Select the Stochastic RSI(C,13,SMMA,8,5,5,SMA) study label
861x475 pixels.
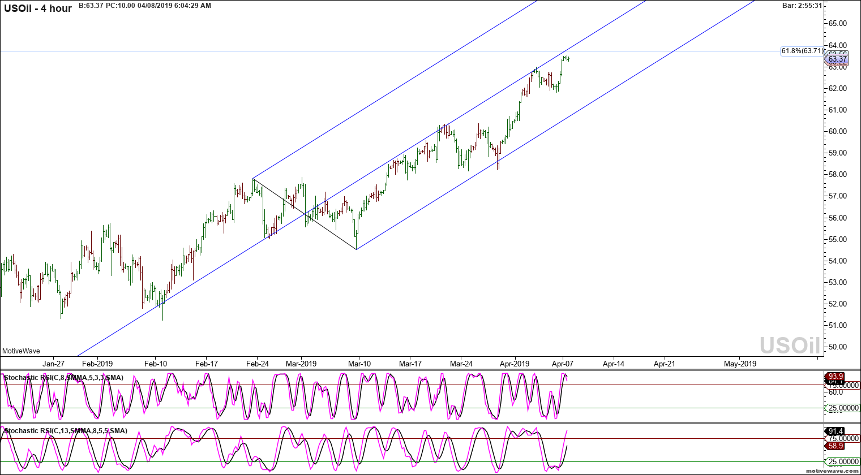pyautogui.click(x=66, y=431)
